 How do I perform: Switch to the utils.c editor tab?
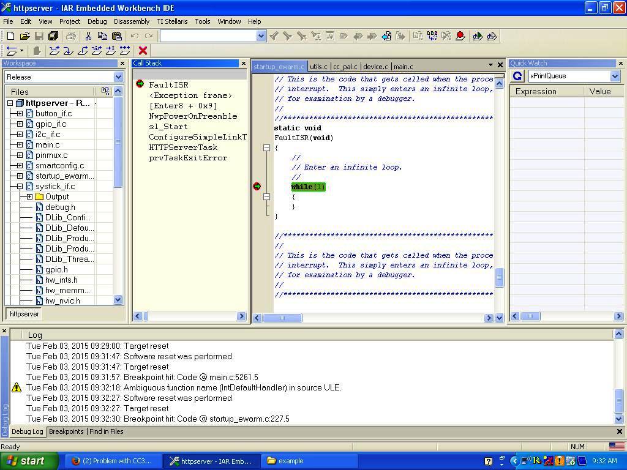[318, 67]
